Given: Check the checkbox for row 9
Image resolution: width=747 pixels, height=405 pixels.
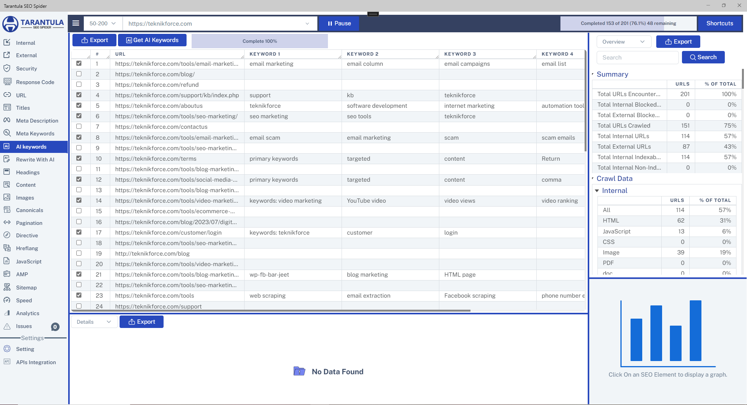Looking at the screenshot, I should [79, 148].
